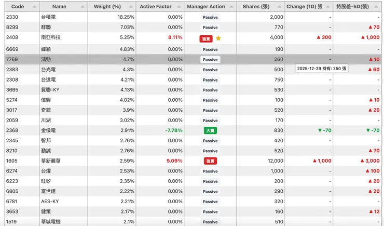Select the 鴻勁 name cell
The height and width of the screenshot is (226, 384).
(46, 59)
